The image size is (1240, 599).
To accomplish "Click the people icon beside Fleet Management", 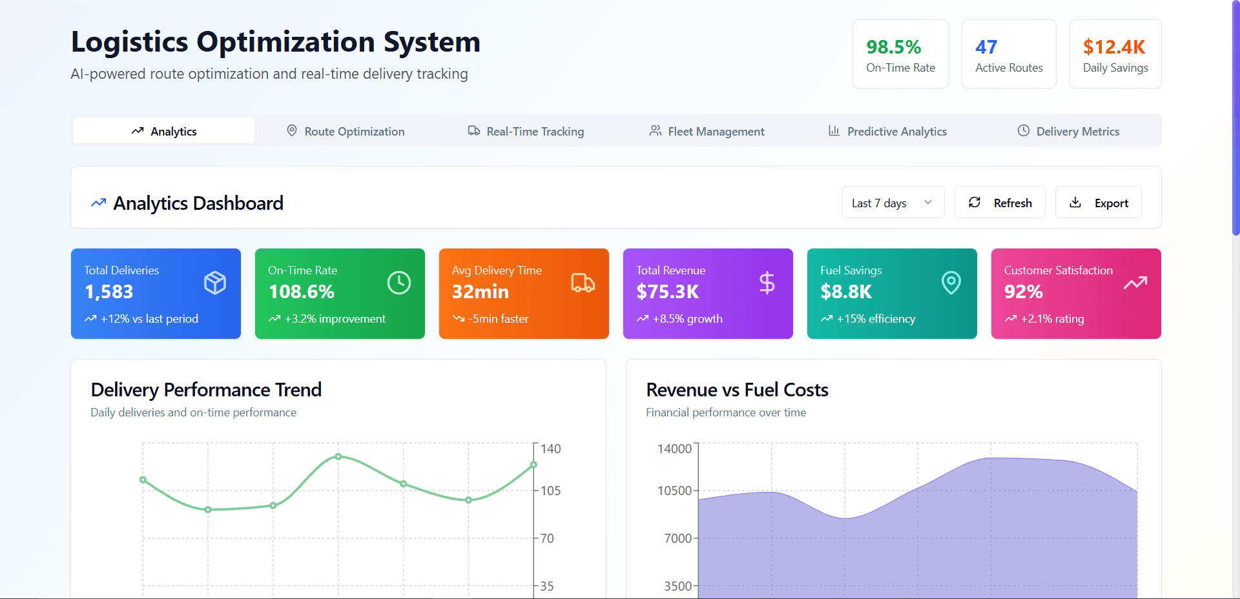I will [x=655, y=130].
